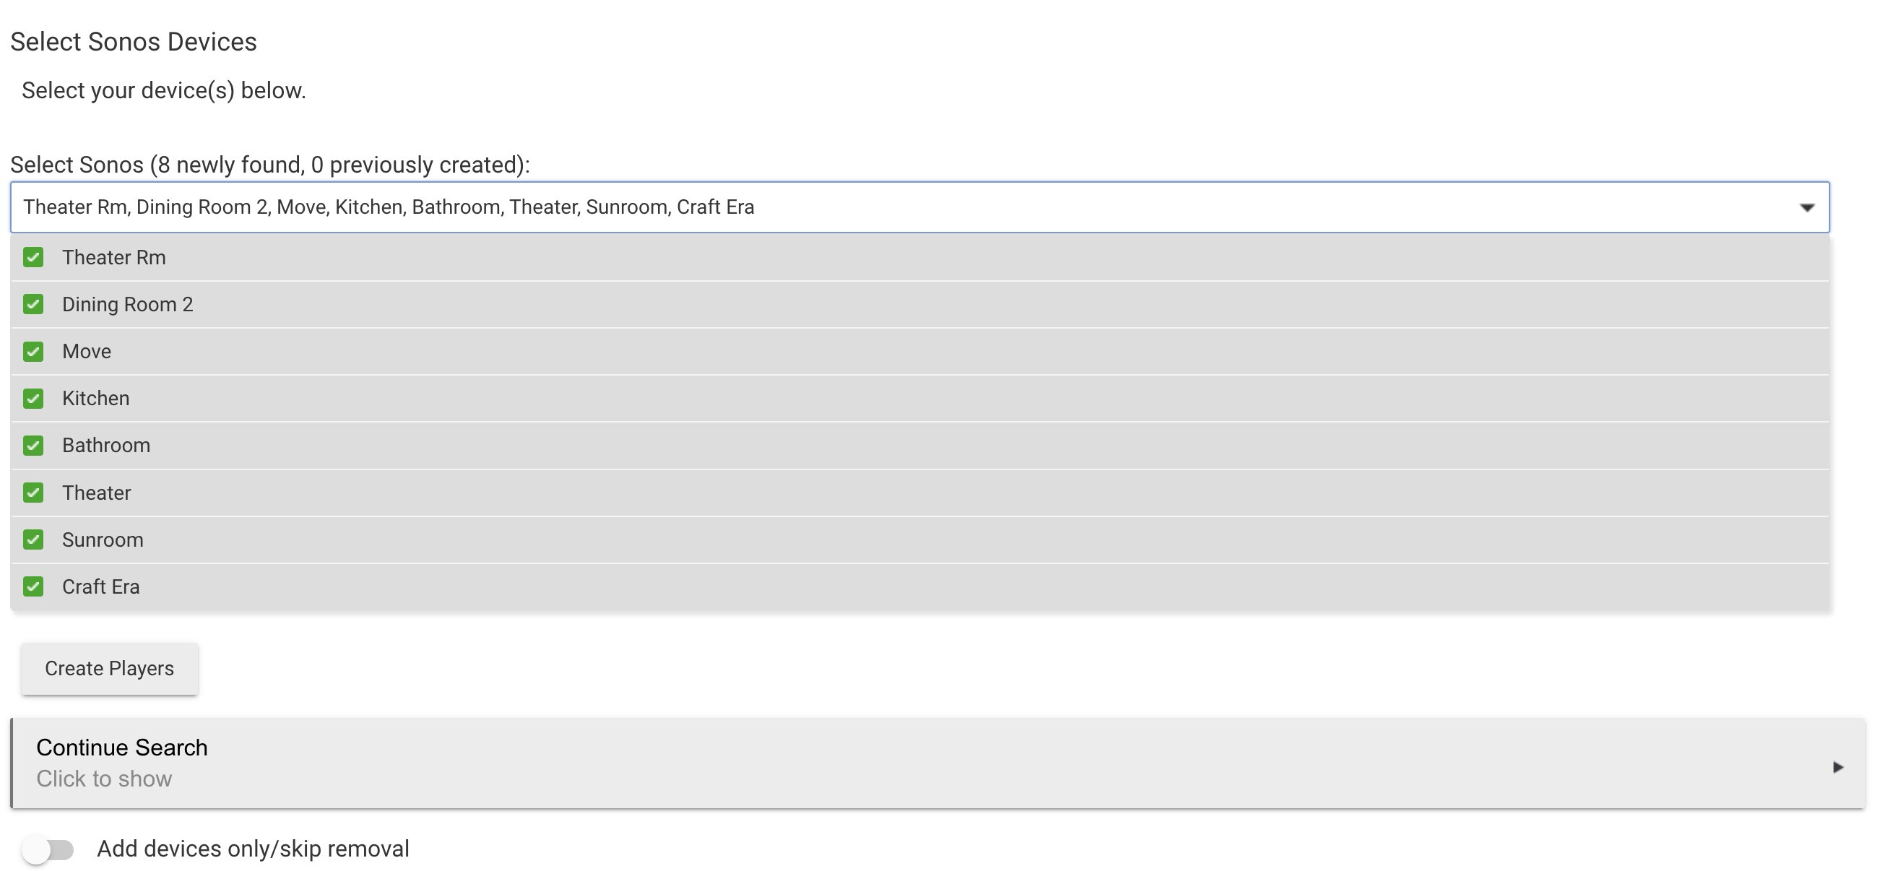
Task: Uncheck the Theater checkbox
Action: point(33,493)
